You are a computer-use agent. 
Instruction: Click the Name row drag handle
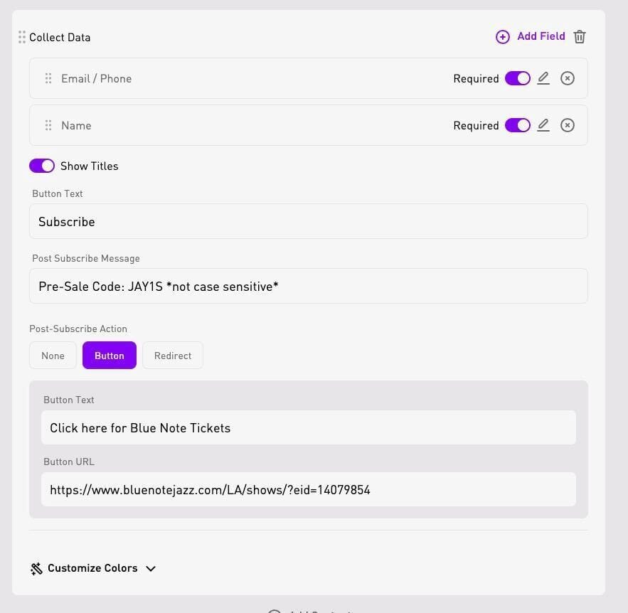48,125
